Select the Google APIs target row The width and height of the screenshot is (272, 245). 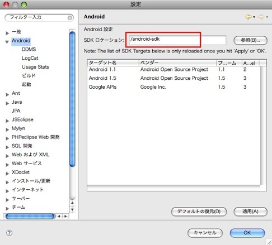(x=173, y=87)
